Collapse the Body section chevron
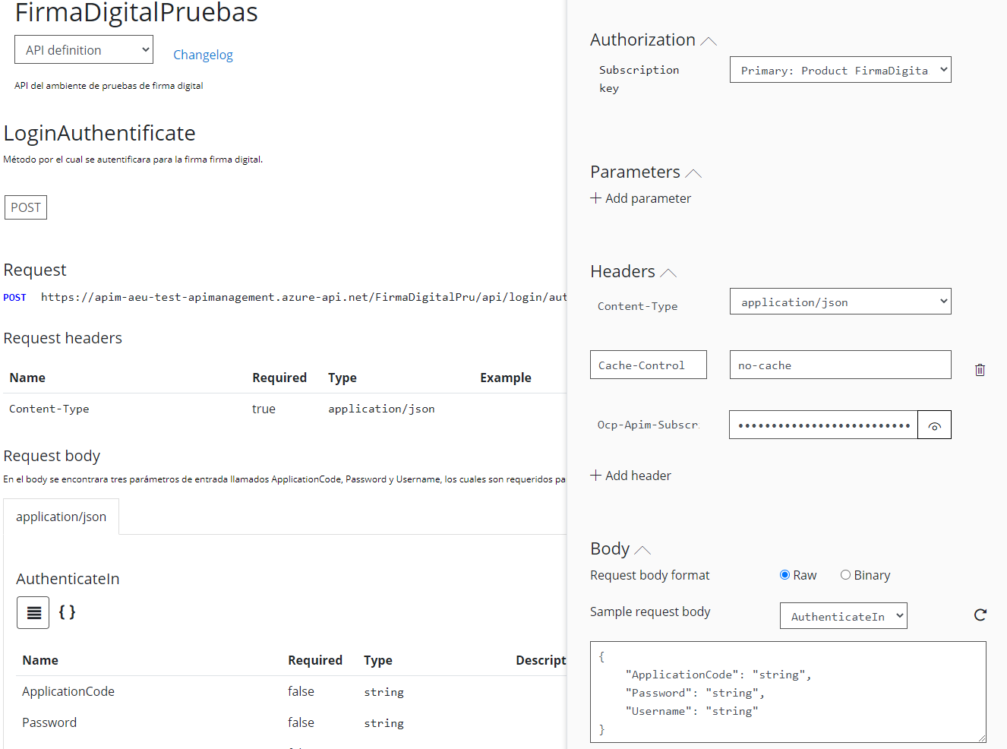The width and height of the screenshot is (1007, 749). (642, 550)
